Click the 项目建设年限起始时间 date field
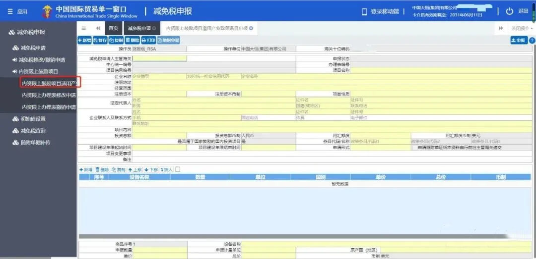This screenshot has height=259, width=536. click(159, 148)
